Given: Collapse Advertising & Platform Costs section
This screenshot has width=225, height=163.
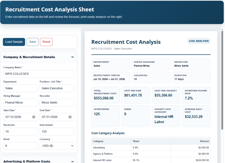Looking at the screenshot, I should tap(72, 162).
